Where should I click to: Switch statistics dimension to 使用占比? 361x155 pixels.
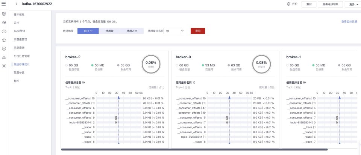click(132, 31)
